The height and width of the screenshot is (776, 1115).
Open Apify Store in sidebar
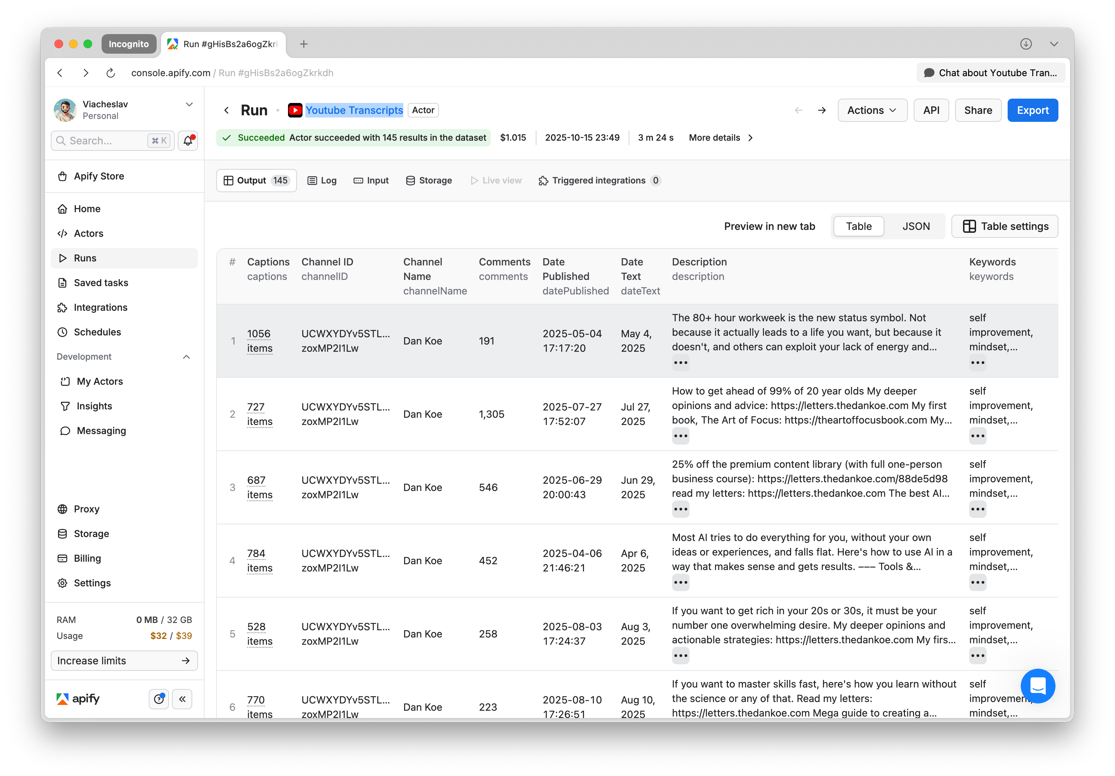[x=99, y=176]
